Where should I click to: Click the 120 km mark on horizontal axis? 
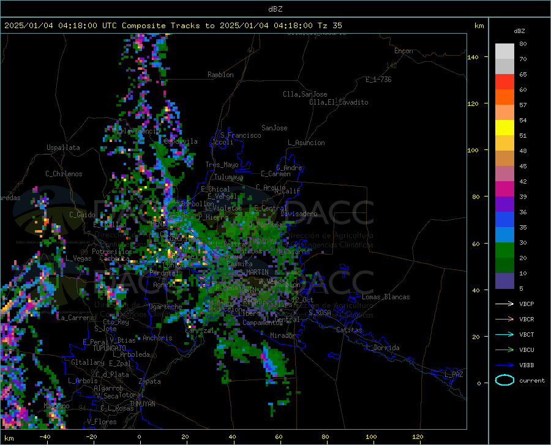pos(418,437)
